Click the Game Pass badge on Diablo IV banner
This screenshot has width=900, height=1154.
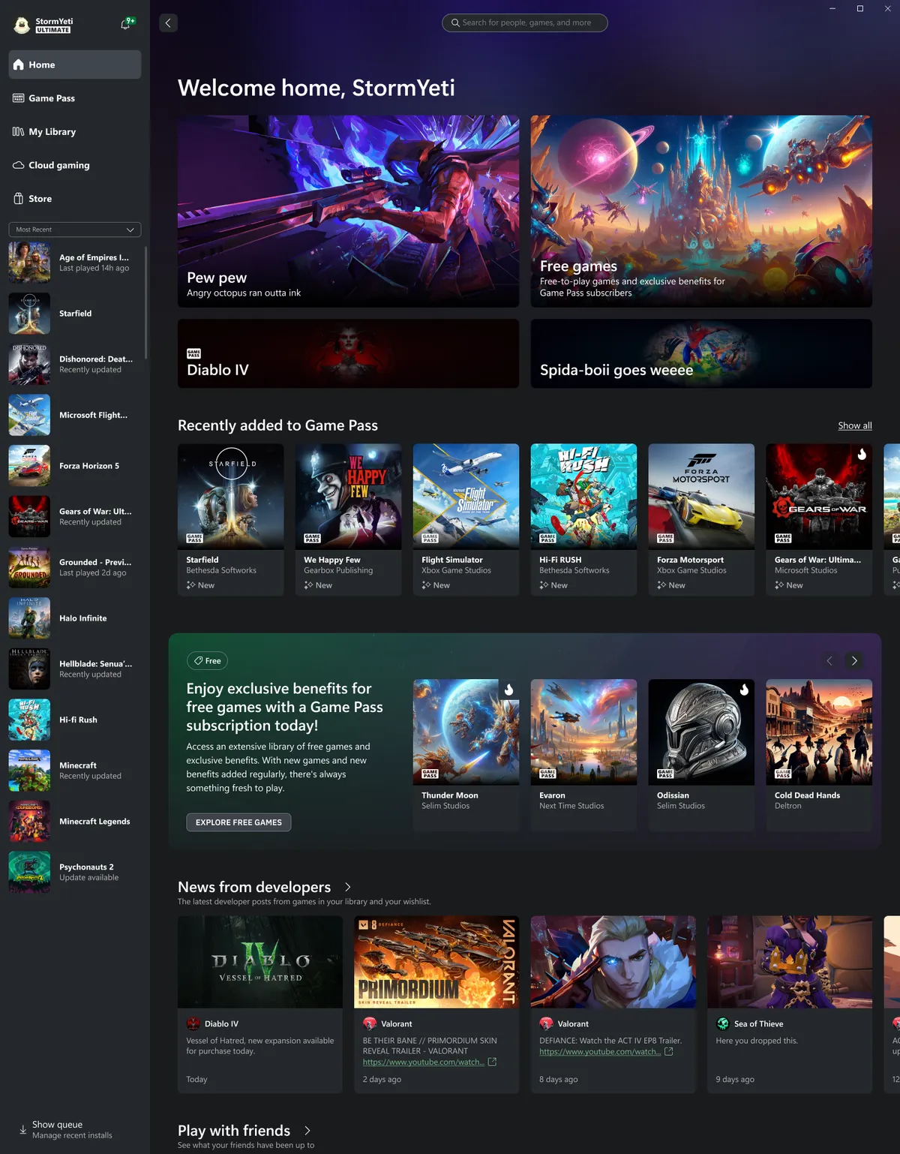193,353
